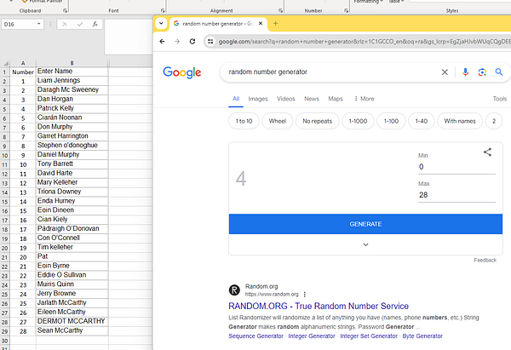Select the 1-100 suggestion chip
511x350 pixels.
tap(391, 121)
